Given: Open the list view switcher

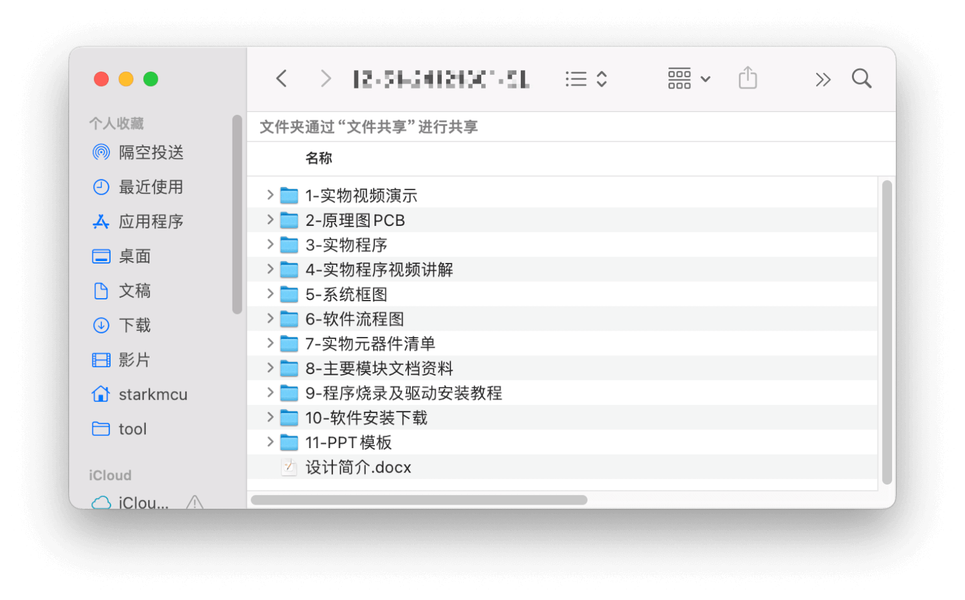Looking at the screenshot, I should pyautogui.click(x=586, y=78).
